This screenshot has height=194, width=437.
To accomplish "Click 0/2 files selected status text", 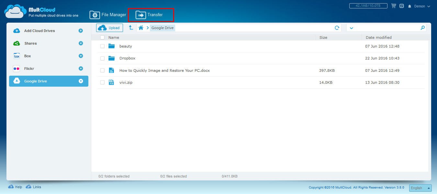I will click(174, 176).
